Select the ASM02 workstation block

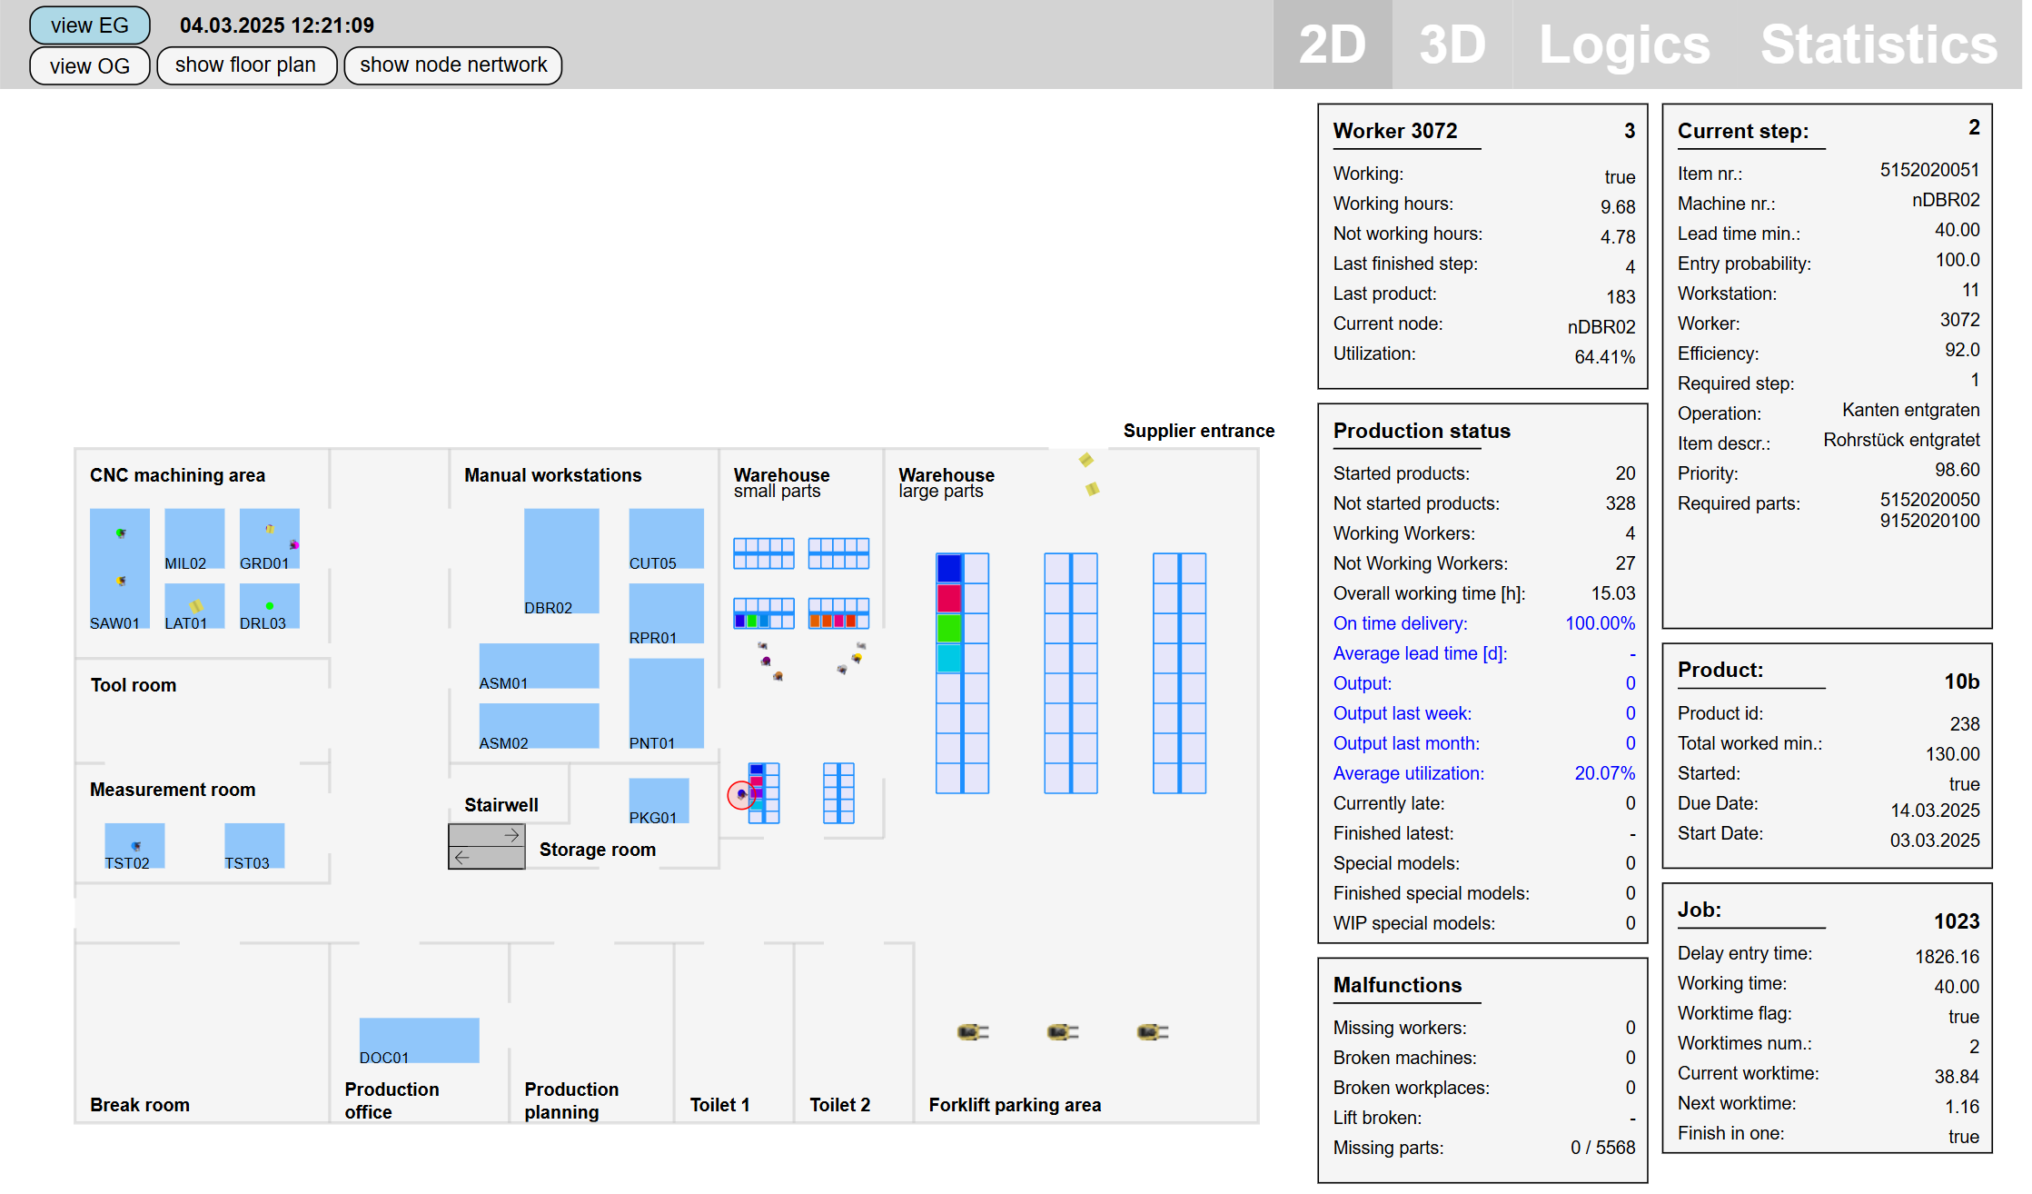(x=539, y=726)
